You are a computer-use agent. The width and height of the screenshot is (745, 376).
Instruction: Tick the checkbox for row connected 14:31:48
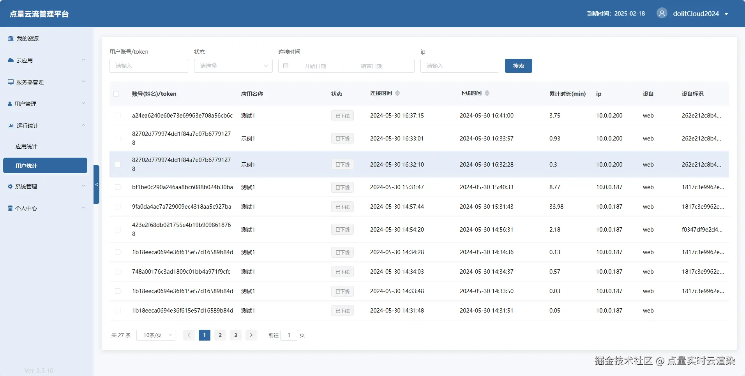(x=118, y=311)
